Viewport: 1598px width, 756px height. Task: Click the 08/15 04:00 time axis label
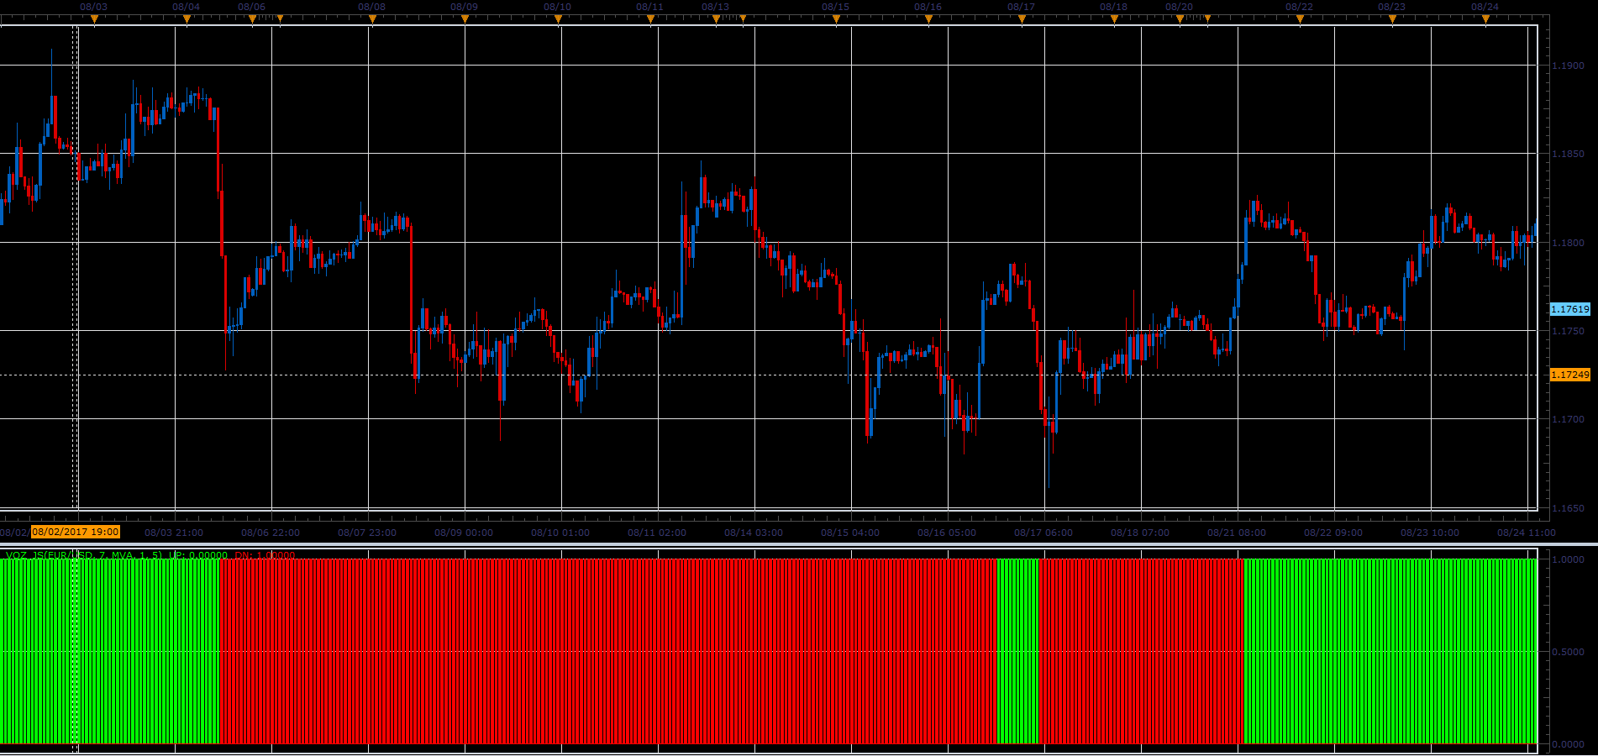point(850,533)
